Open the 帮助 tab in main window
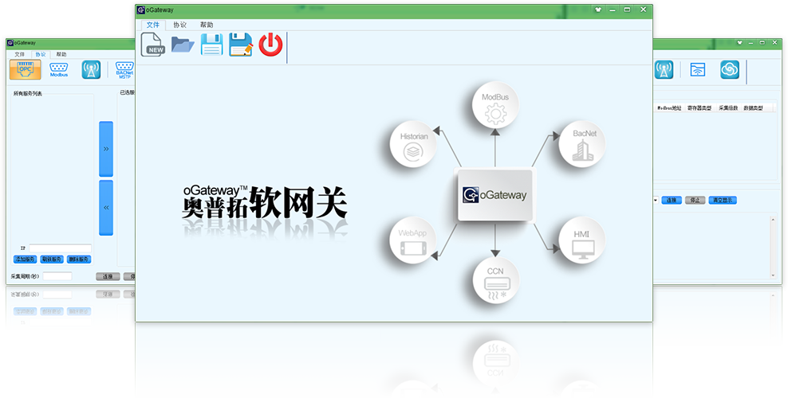 206,25
